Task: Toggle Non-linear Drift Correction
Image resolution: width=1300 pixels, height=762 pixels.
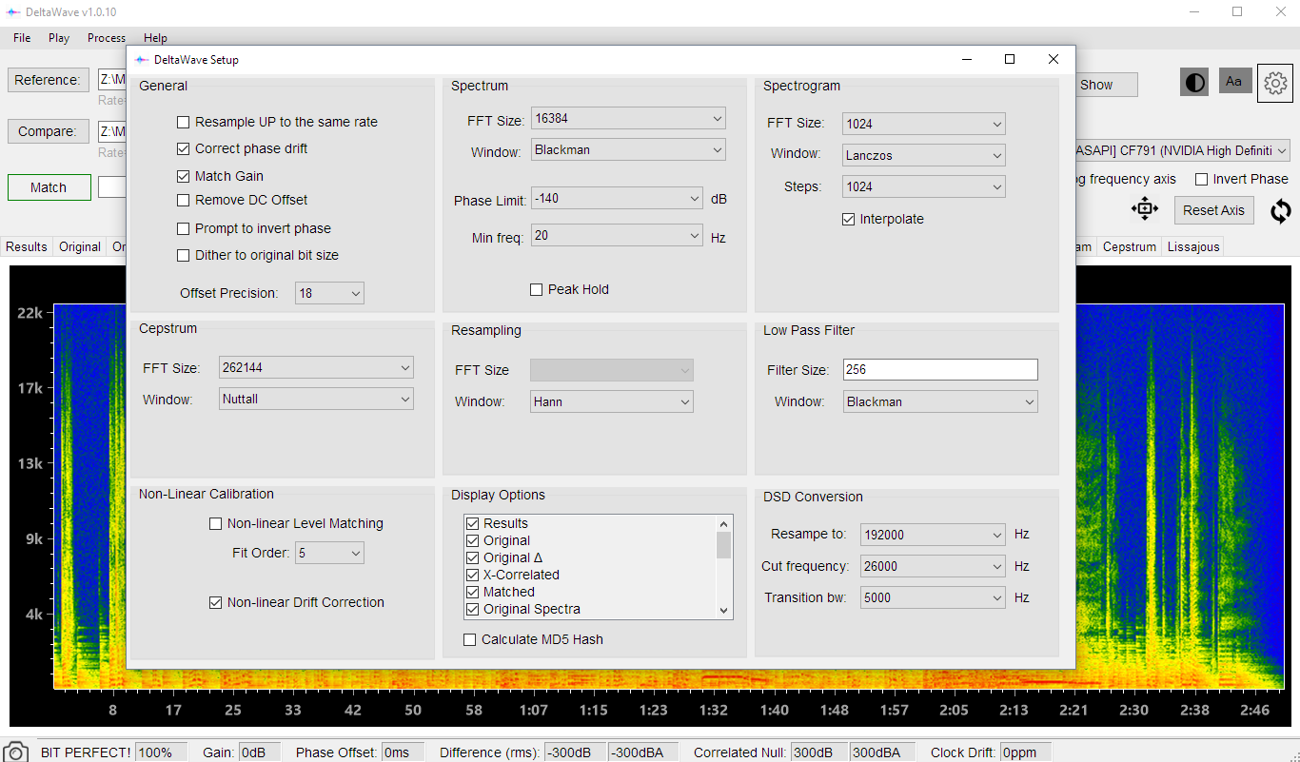Action: (215, 602)
